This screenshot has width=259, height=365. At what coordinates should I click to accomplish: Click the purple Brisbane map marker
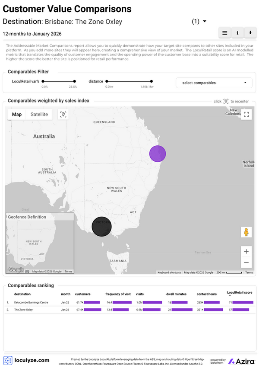[x=158, y=154]
